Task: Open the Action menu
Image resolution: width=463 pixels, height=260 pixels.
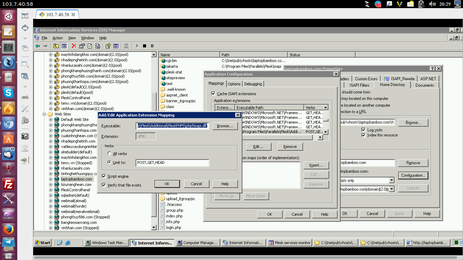Action: (x=58, y=38)
